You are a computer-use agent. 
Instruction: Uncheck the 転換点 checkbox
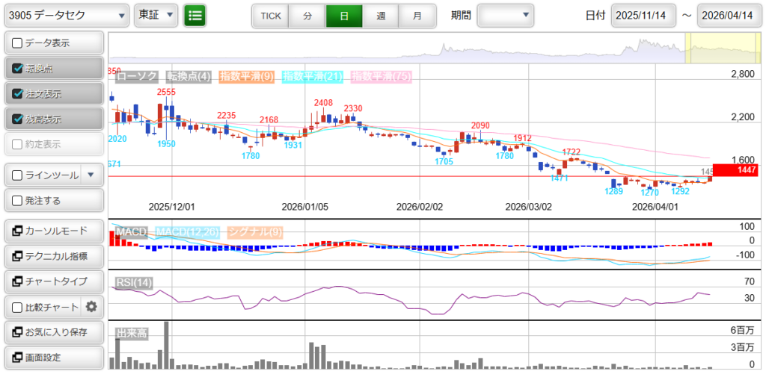tap(18, 69)
